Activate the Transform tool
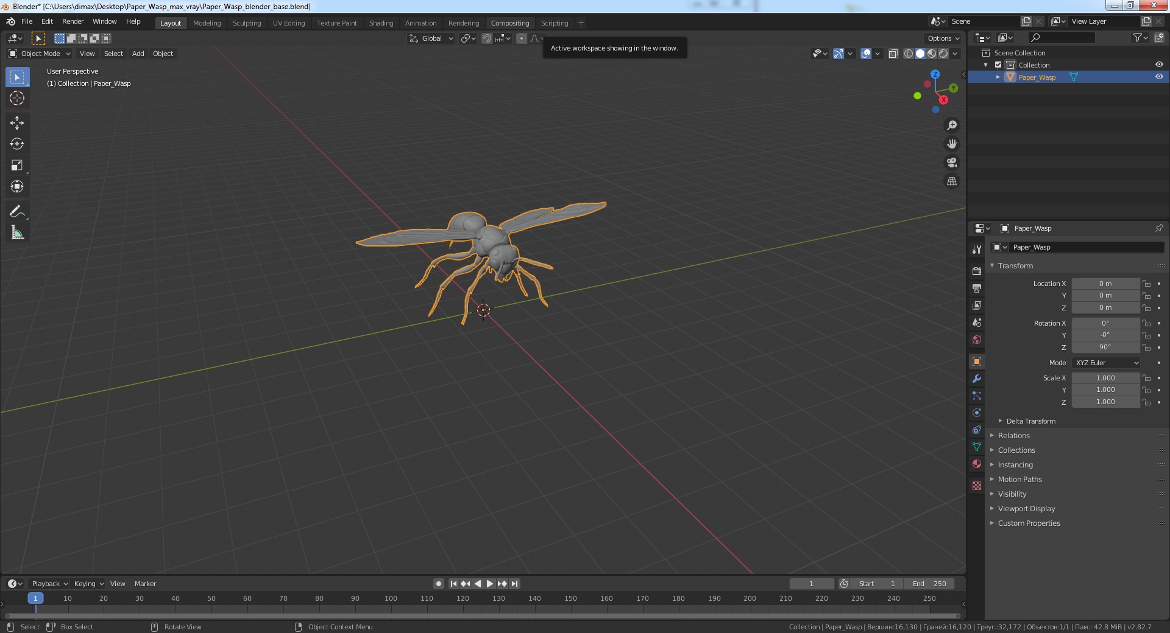This screenshot has height=633, width=1170. 17,187
